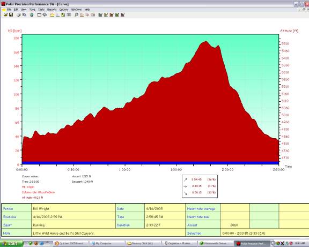Click the Calorie rate cursor value

pyautogui.click(x=38, y=192)
